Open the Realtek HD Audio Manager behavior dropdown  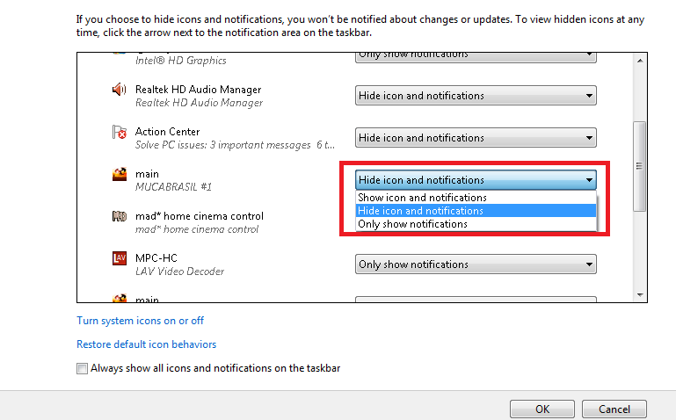tap(476, 96)
